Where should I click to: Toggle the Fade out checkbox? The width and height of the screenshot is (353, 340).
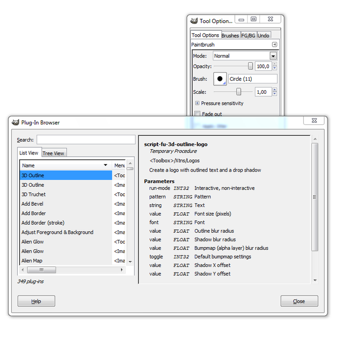pyautogui.click(x=197, y=114)
